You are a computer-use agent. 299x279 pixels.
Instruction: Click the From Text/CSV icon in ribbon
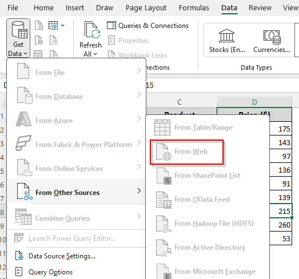pos(39,25)
